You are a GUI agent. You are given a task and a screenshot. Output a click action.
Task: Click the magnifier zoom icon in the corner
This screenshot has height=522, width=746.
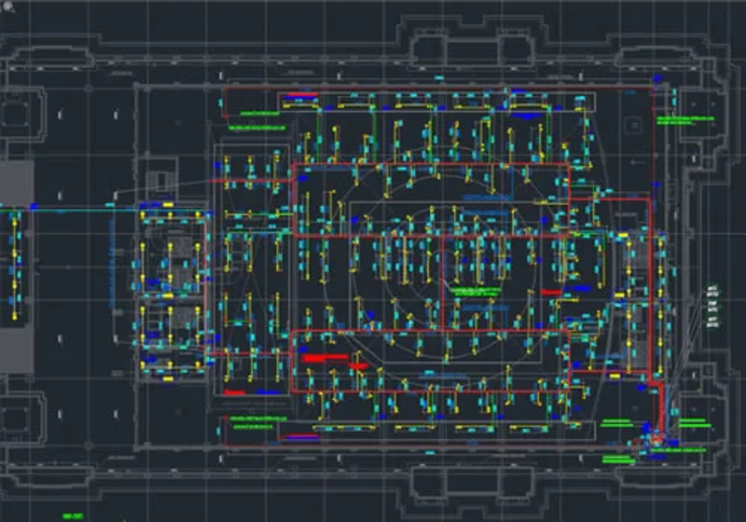7,7
